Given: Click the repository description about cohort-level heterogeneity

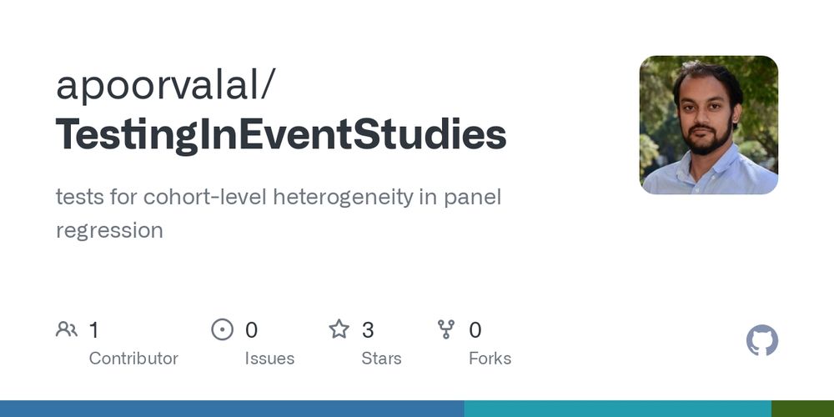Looking at the screenshot, I should 279,214.
